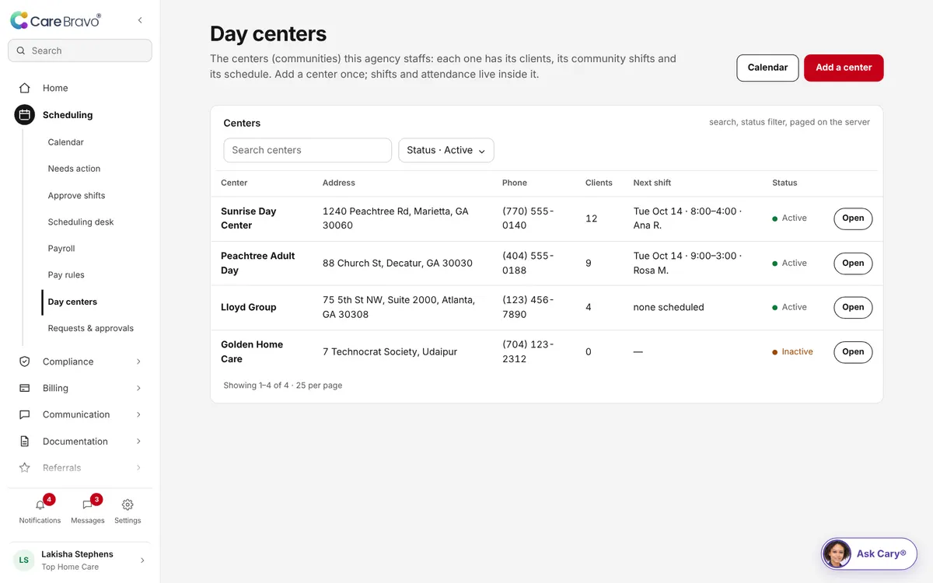Expand the Documentation section chevron

138,442
